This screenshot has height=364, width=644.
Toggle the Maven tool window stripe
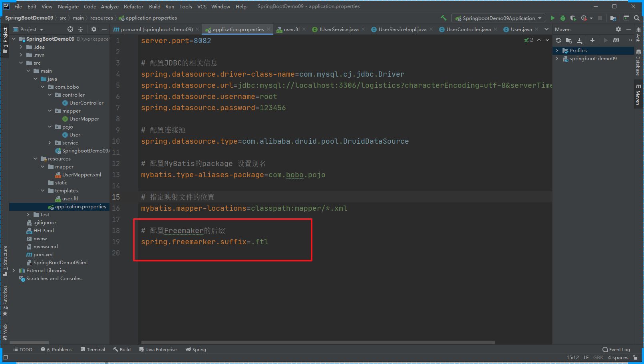pos(638,95)
